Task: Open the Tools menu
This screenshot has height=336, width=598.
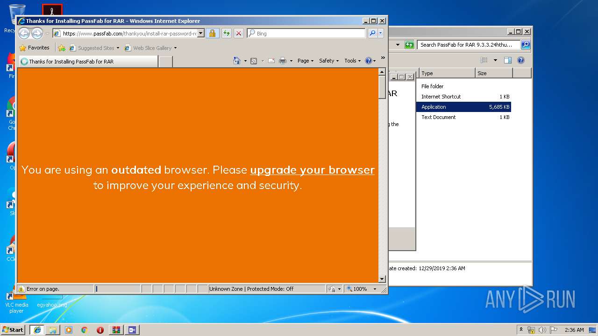Action: [x=352, y=61]
